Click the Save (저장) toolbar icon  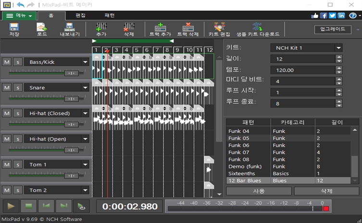point(14,29)
